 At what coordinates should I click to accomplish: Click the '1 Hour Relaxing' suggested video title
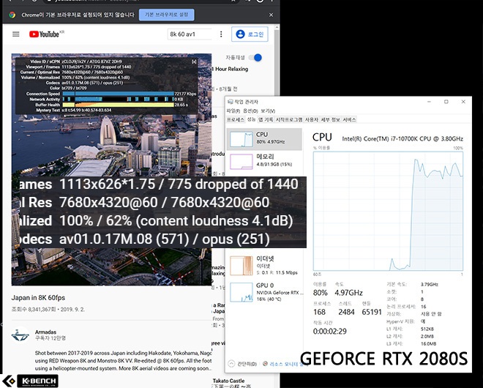point(230,69)
